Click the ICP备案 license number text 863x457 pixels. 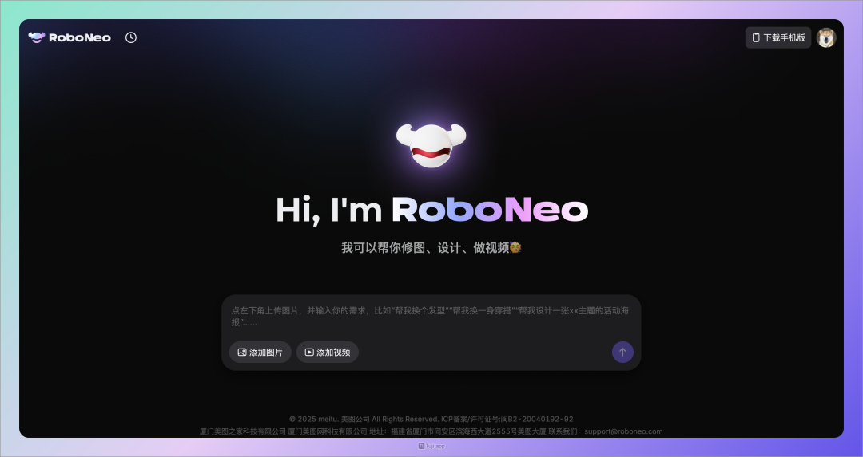pos(507,419)
